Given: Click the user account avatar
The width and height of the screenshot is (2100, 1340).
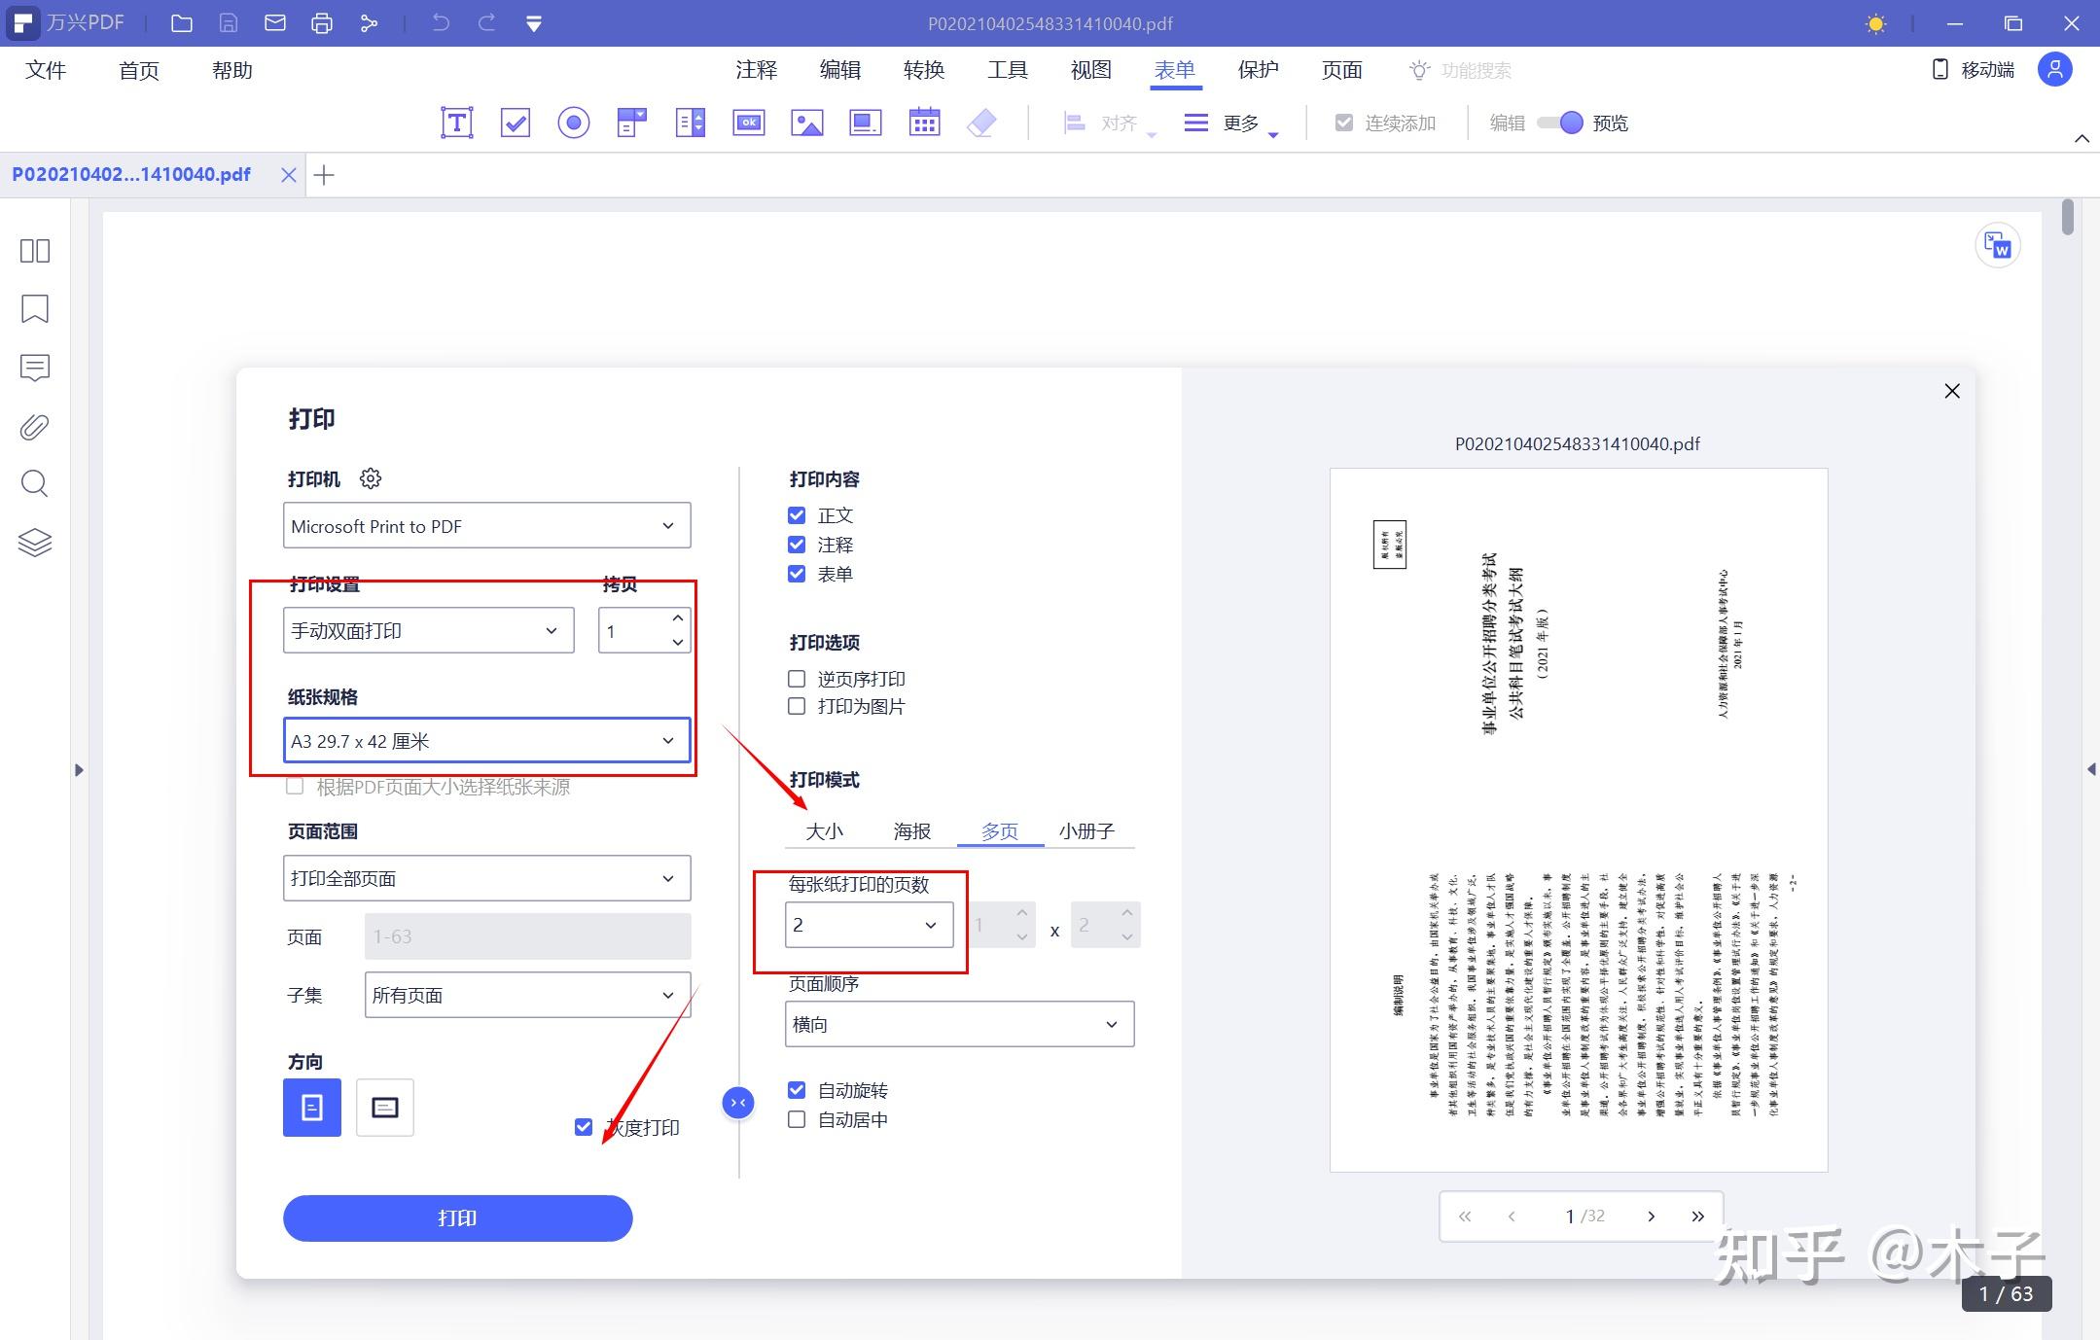Looking at the screenshot, I should pyautogui.click(x=2054, y=70).
